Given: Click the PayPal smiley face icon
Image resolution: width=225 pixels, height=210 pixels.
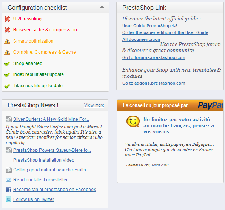Looking at the screenshot, I should tap(133, 121).
